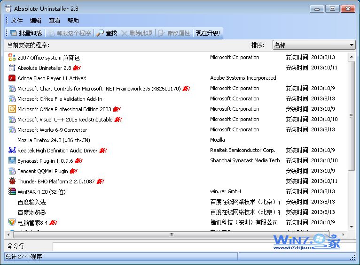360x265 pixels.
Task: Click the vertical scrollbar down arrow
Action: (x=352, y=227)
